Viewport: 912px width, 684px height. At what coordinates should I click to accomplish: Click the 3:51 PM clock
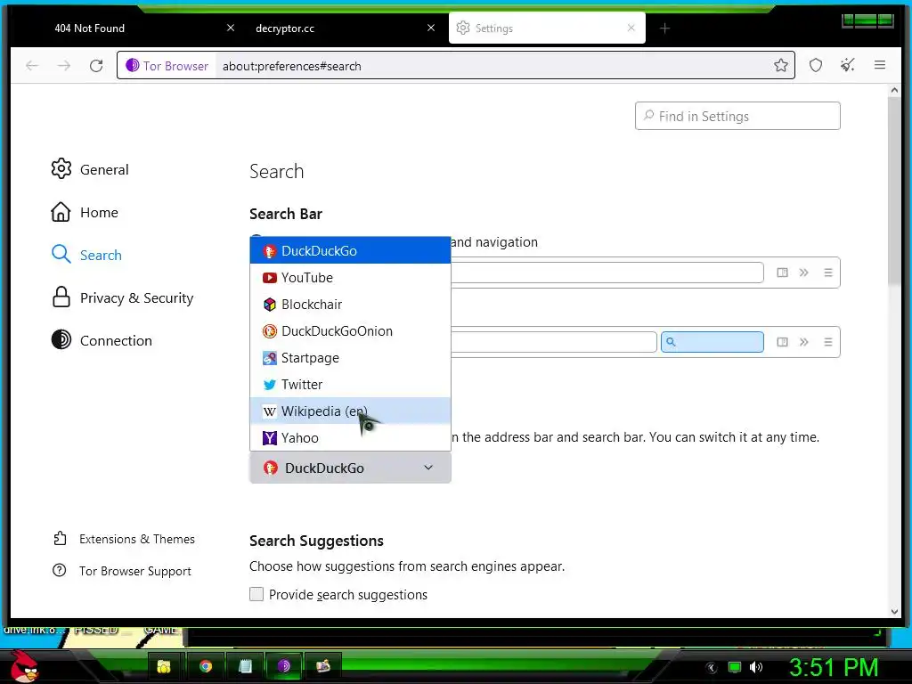click(833, 666)
